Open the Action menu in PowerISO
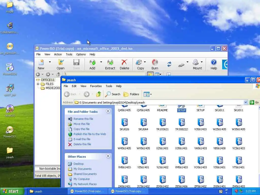The width and height of the screenshot is (260, 195). 58,54
